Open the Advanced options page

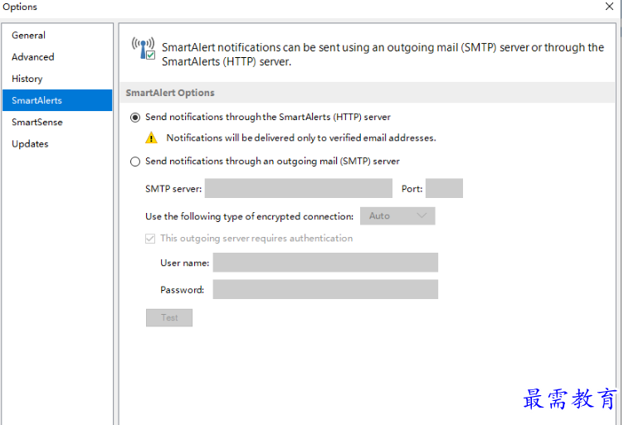pyautogui.click(x=57, y=57)
